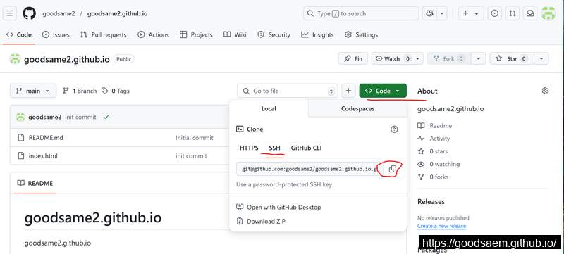564x254 pixels.
Task: Open the Initial commit message link
Action: point(195,138)
